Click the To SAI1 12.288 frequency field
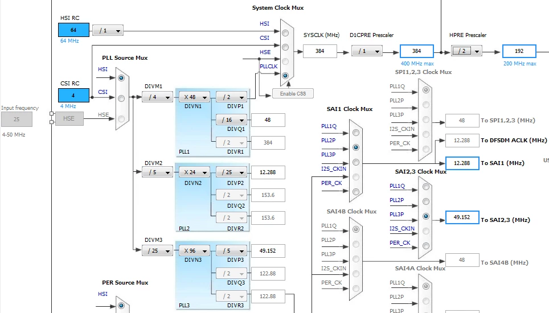Screen dimensions: 549x313 click(462, 163)
